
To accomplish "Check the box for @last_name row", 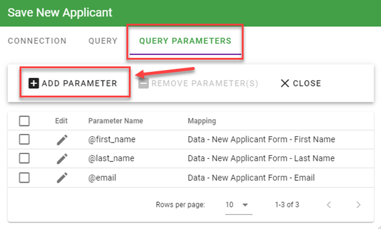I will tap(24, 158).
